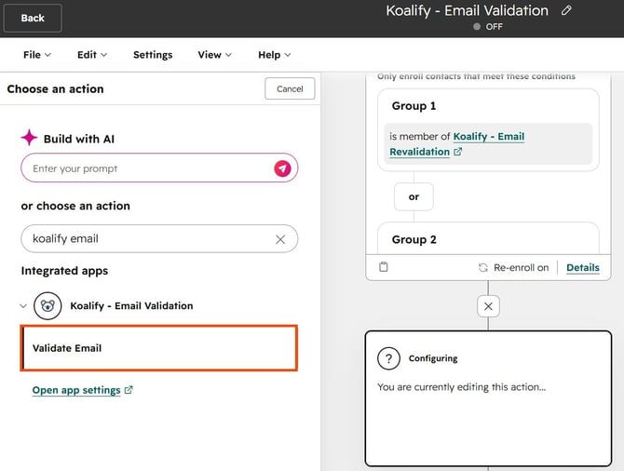Cancel choosing an action

pyautogui.click(x=290, y=88)
